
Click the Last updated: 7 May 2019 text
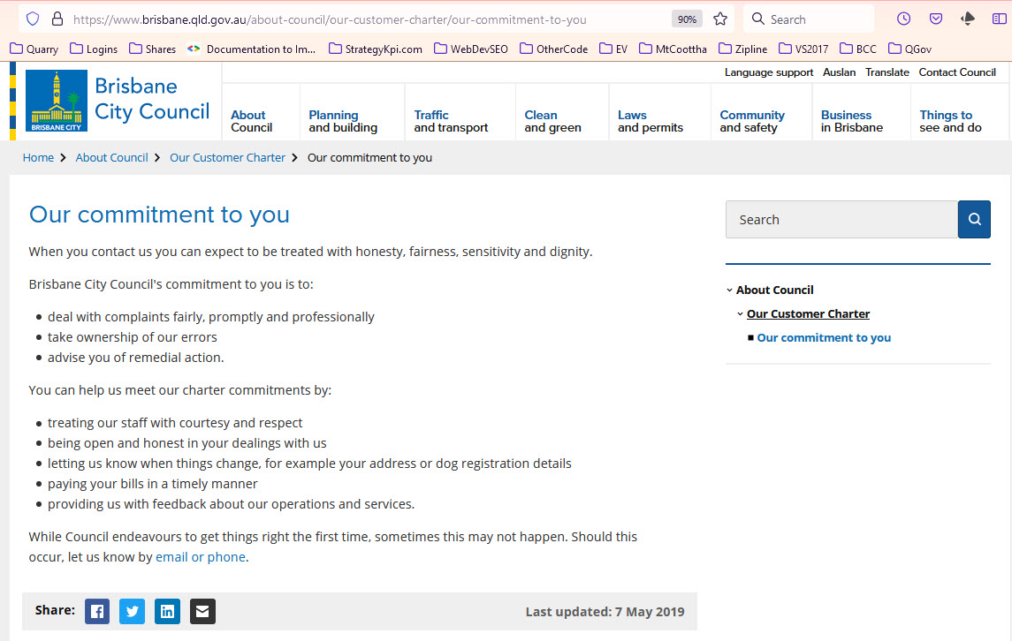605,612
